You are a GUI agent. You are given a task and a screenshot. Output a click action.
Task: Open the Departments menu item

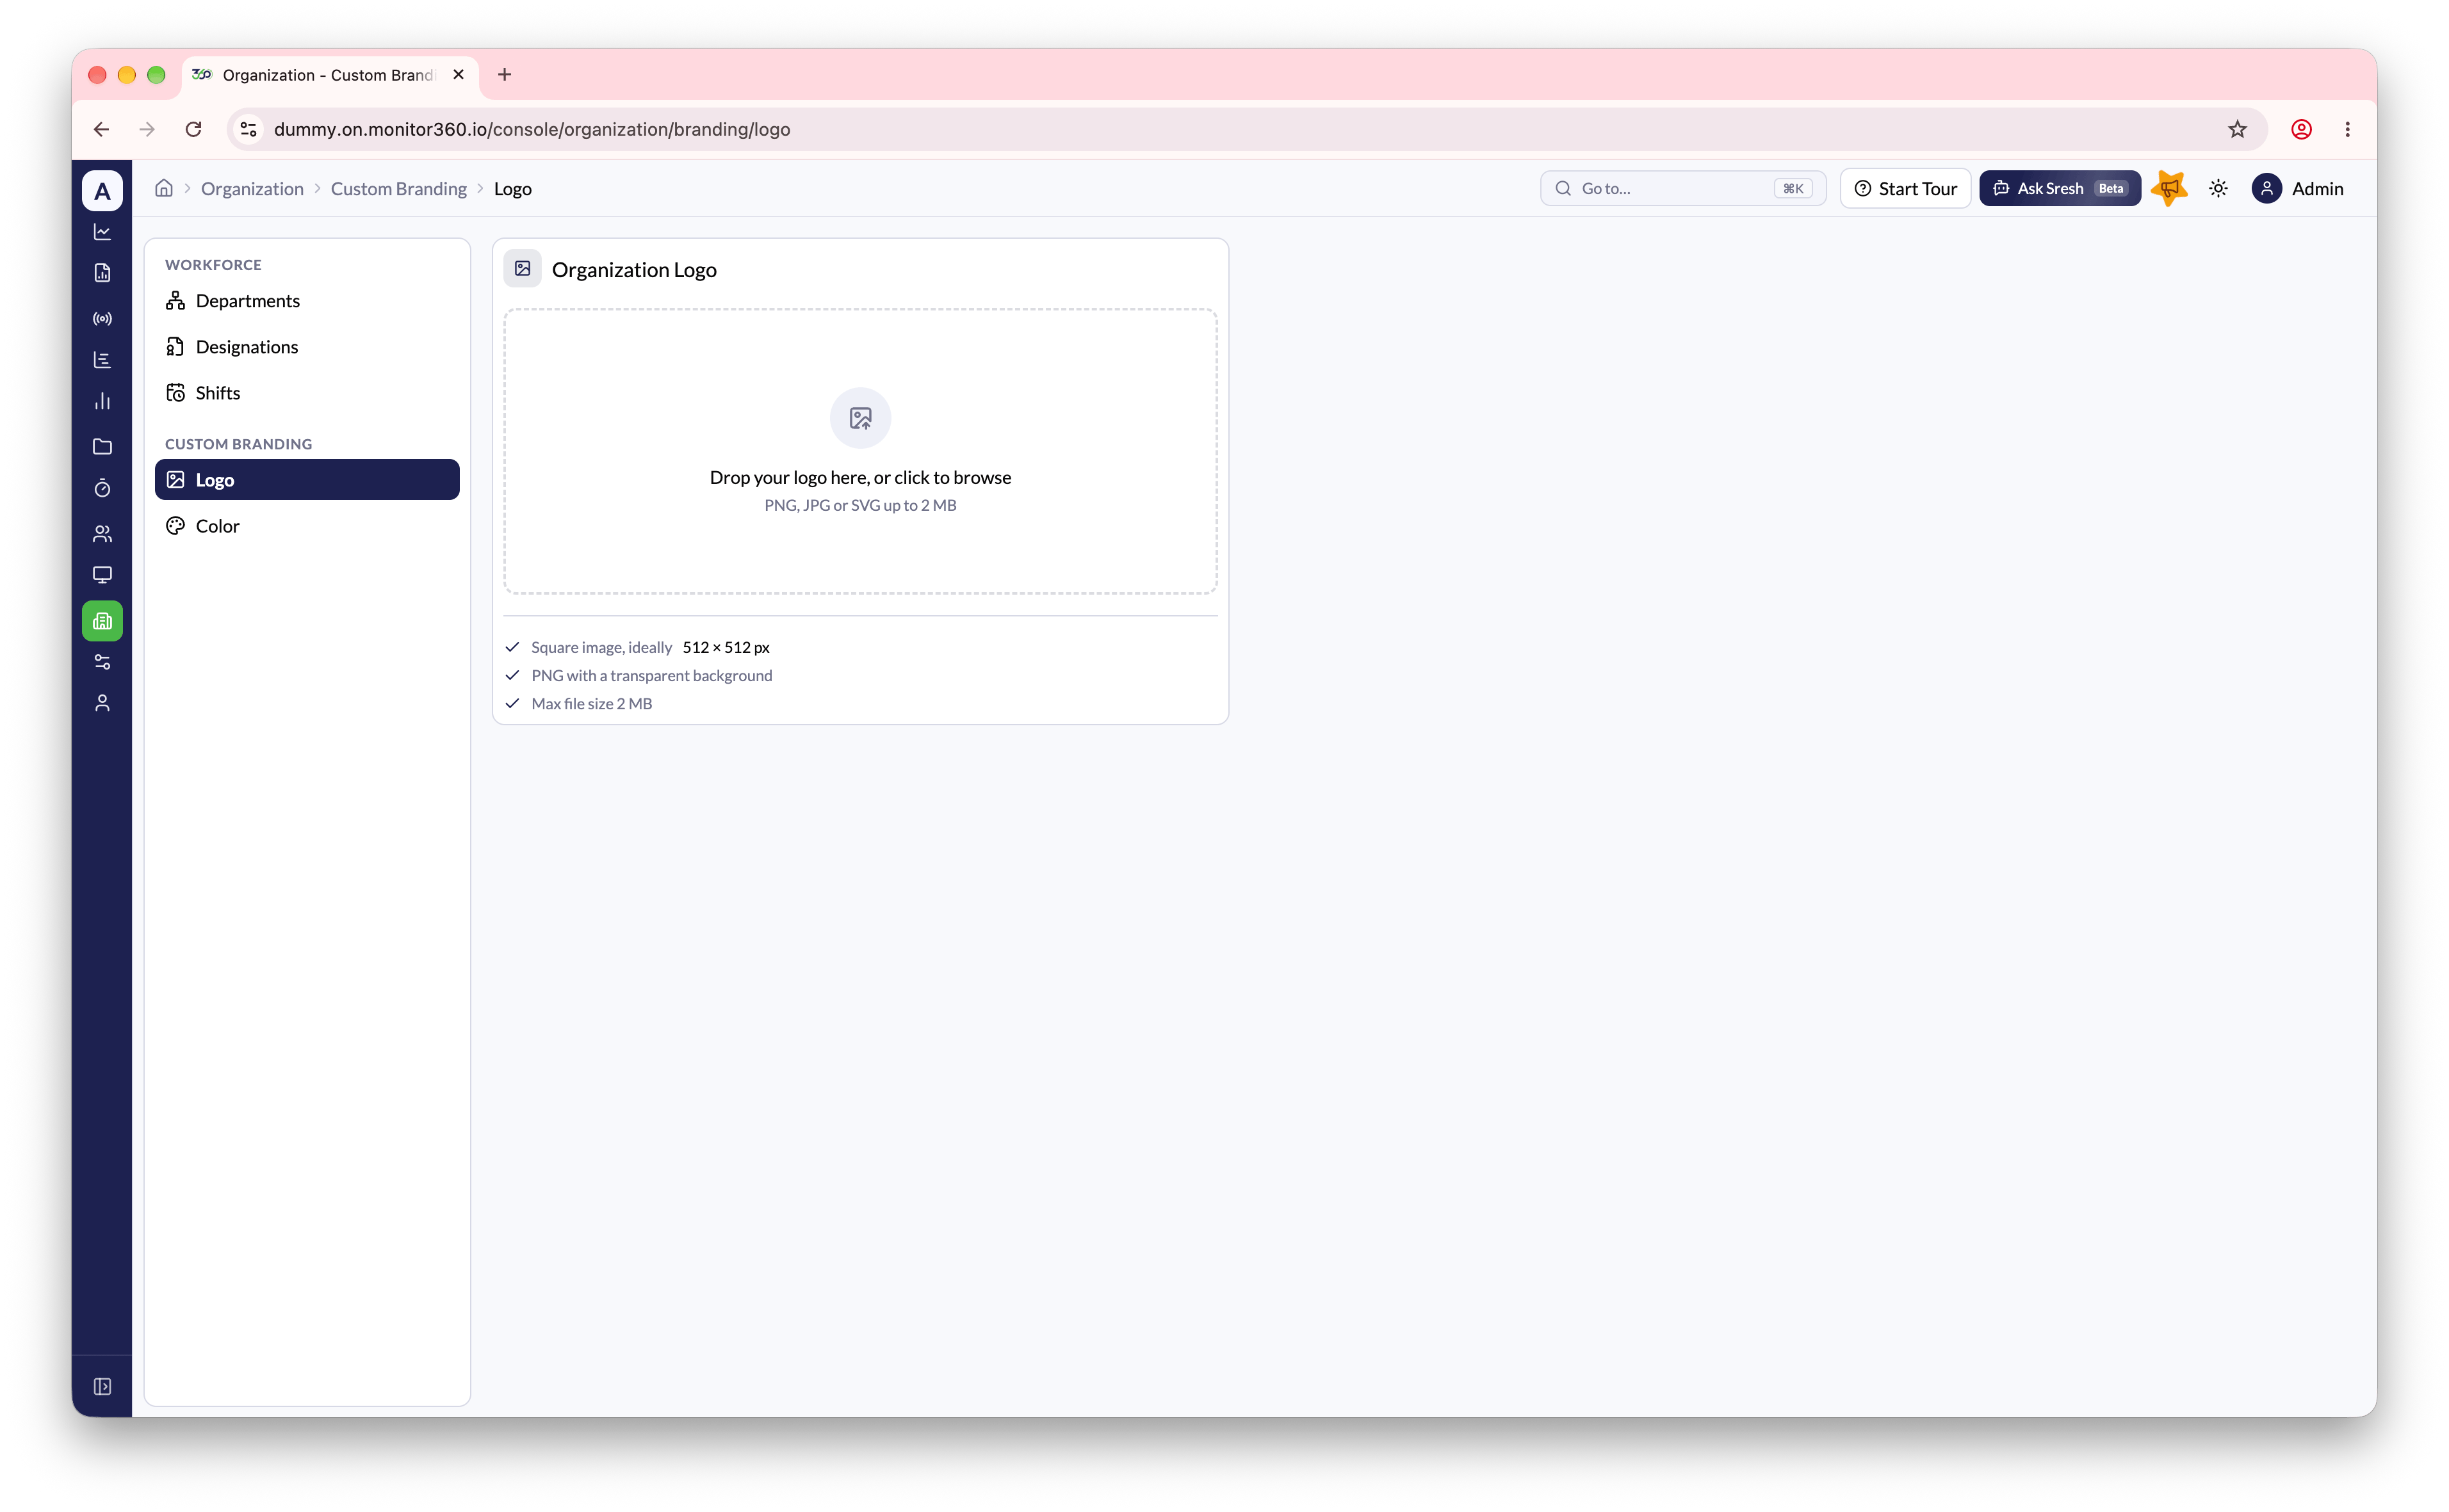tap(307, 301)
